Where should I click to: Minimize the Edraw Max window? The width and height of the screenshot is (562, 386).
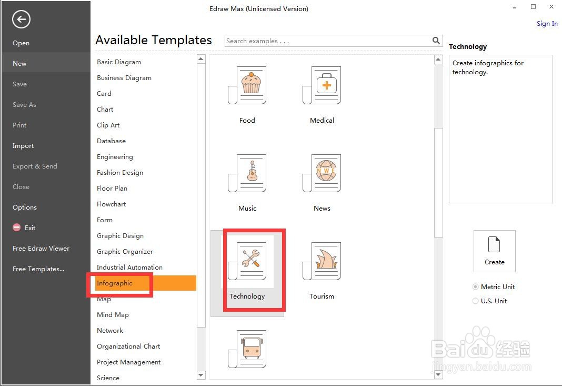(x=515, y=7)
